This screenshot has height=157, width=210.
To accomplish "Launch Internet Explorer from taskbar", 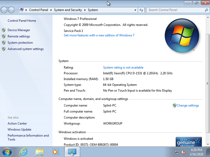I will [23, 152].
